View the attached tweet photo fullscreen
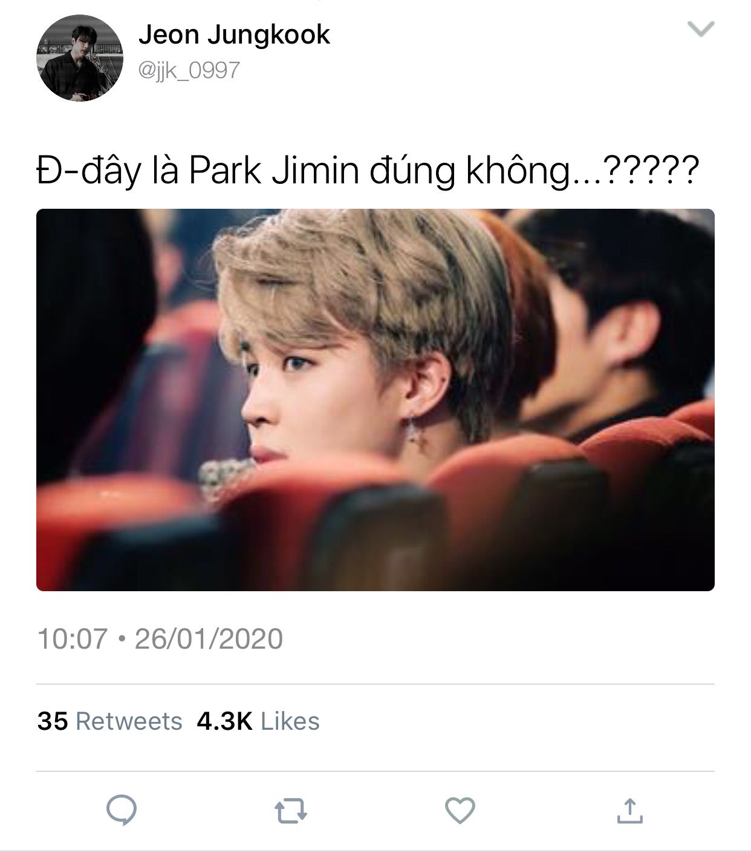This screenshot has height=852, width=751. coord(375,400)
